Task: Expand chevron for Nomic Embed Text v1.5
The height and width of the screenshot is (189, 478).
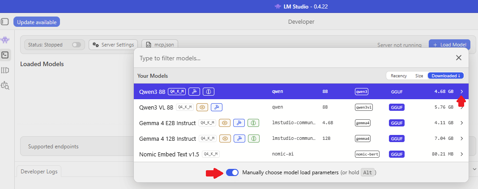Action: pos(461,154)
